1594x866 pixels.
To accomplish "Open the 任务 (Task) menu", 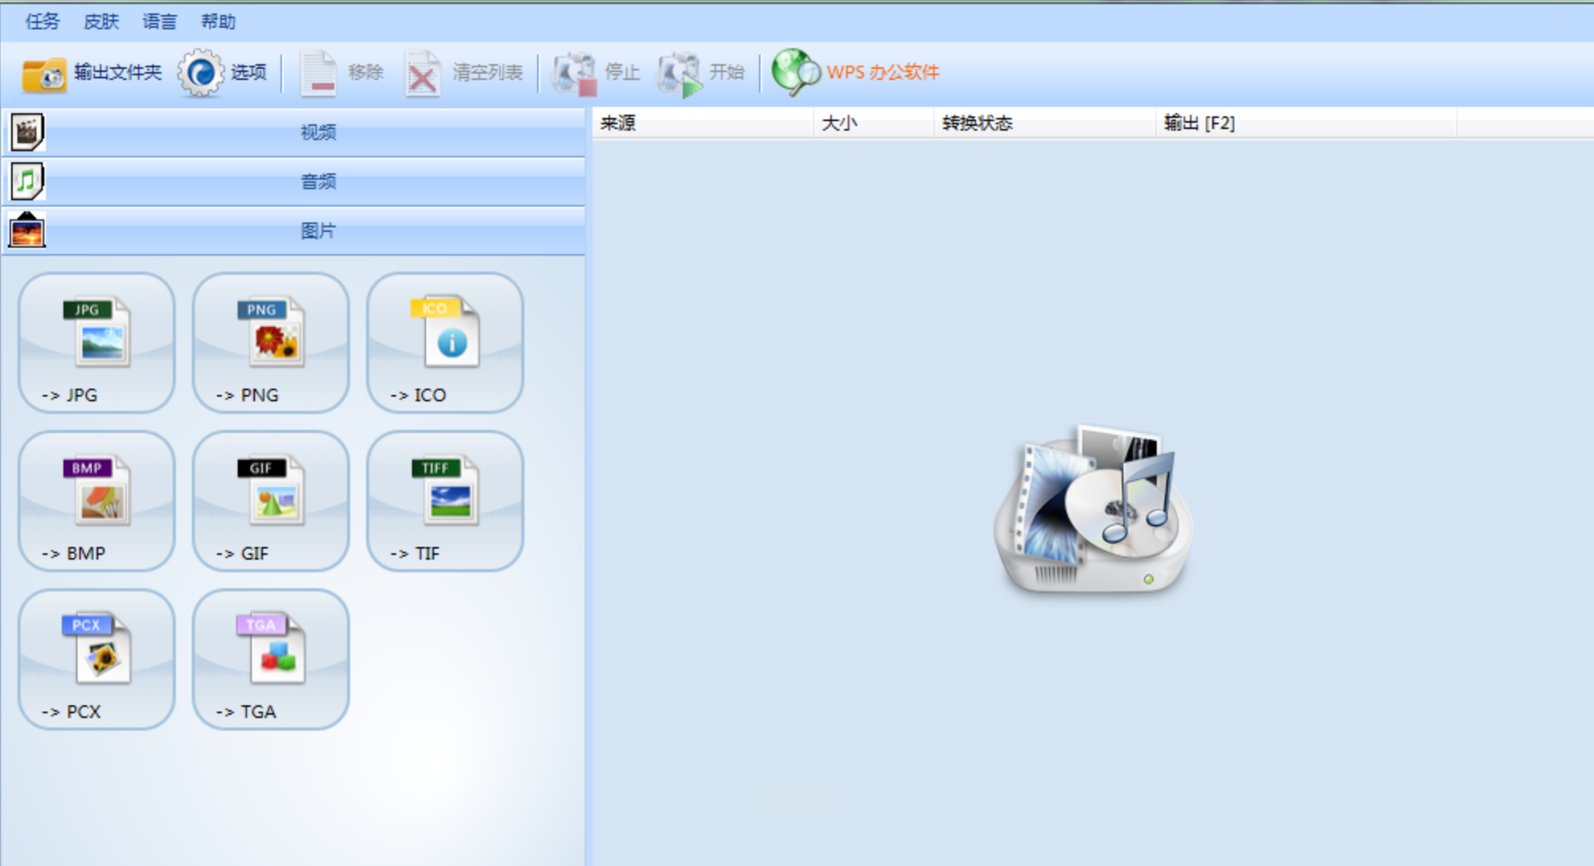I will tap(42, 21).
